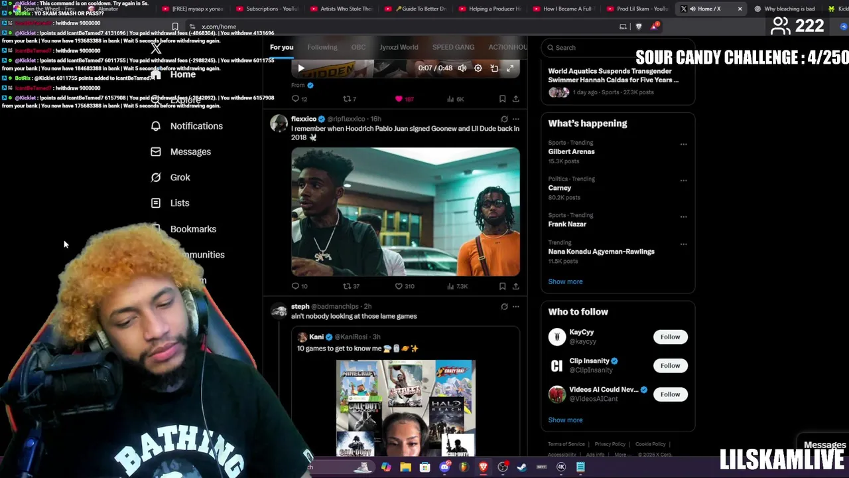Open more options for Nana Konadu trend
849x478 pixels.
(x=683, y=244)
